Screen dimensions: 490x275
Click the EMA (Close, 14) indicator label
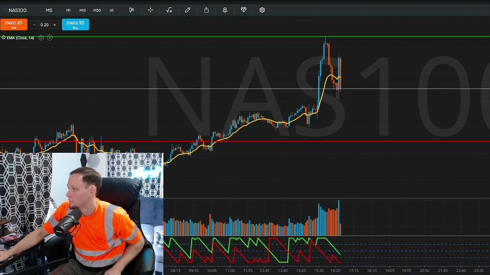coord(20,38)
